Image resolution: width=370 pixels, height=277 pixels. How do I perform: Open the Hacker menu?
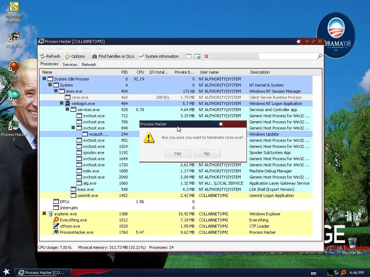pos(45,48)
